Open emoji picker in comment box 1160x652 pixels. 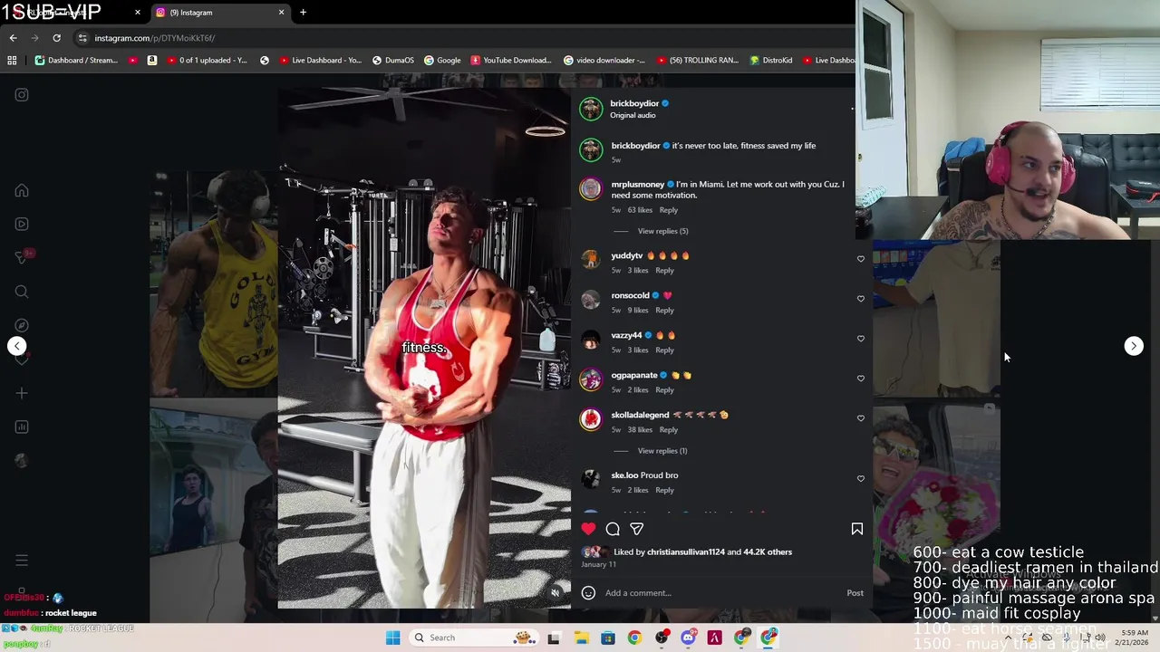[x=588, y=593]
